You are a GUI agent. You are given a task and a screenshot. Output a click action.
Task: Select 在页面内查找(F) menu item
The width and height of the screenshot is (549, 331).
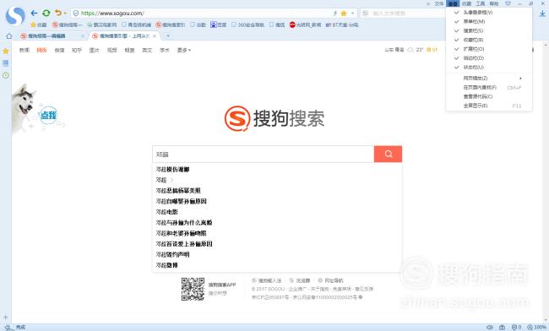489,87
